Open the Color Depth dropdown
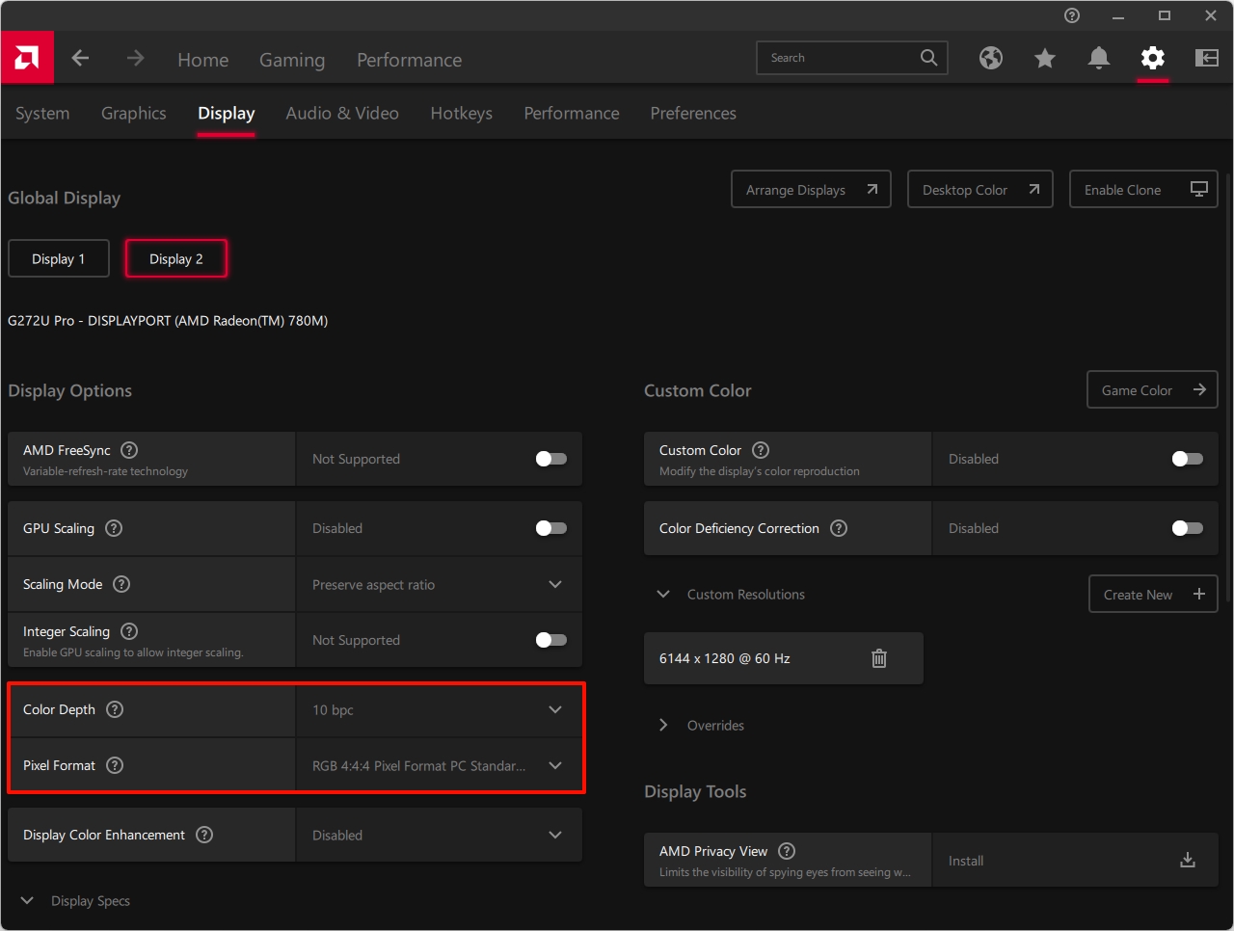 coord(555,709)
